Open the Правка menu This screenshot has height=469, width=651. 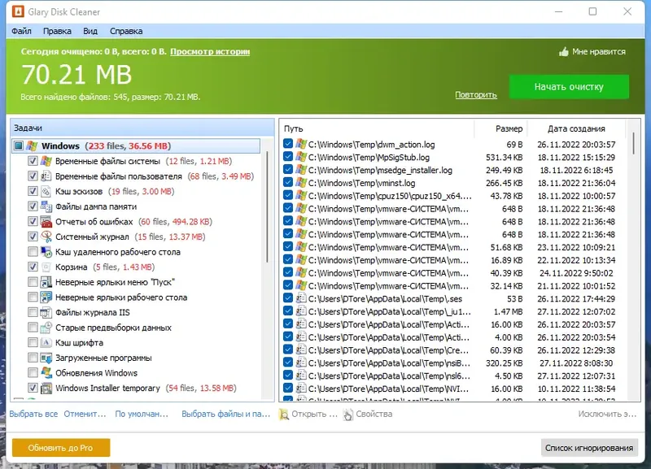(x=57, y=31)
